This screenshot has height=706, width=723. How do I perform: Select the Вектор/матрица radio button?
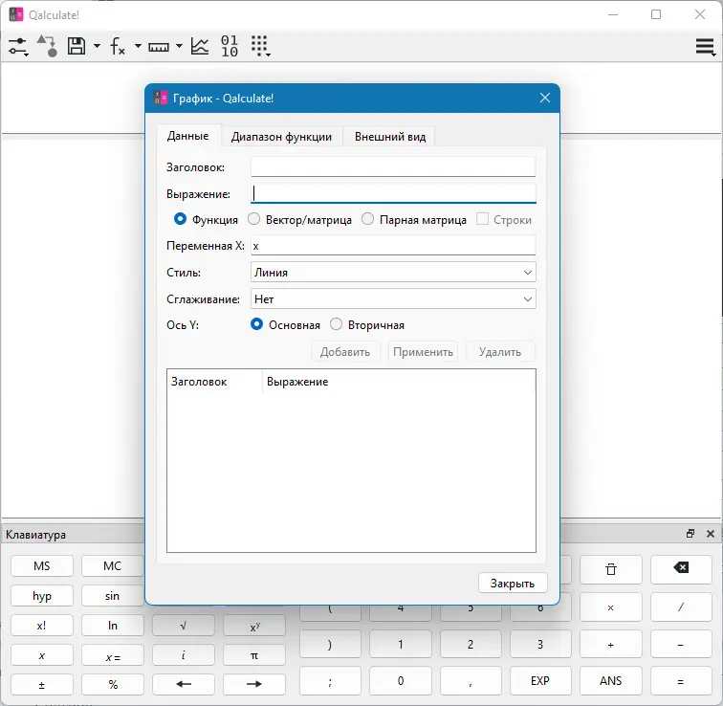[254, 219]
